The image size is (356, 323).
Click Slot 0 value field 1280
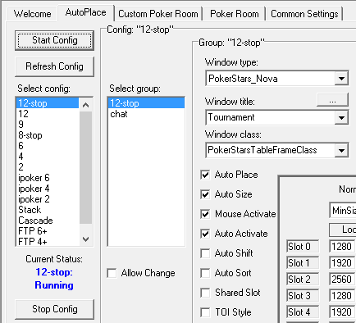click(x=343, y=247)
